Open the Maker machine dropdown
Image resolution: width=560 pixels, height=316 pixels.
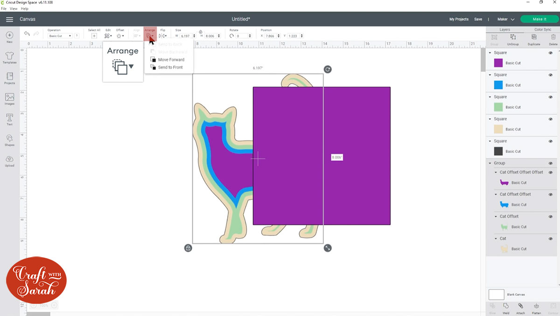pyautogui.click(x=506, y=19)
